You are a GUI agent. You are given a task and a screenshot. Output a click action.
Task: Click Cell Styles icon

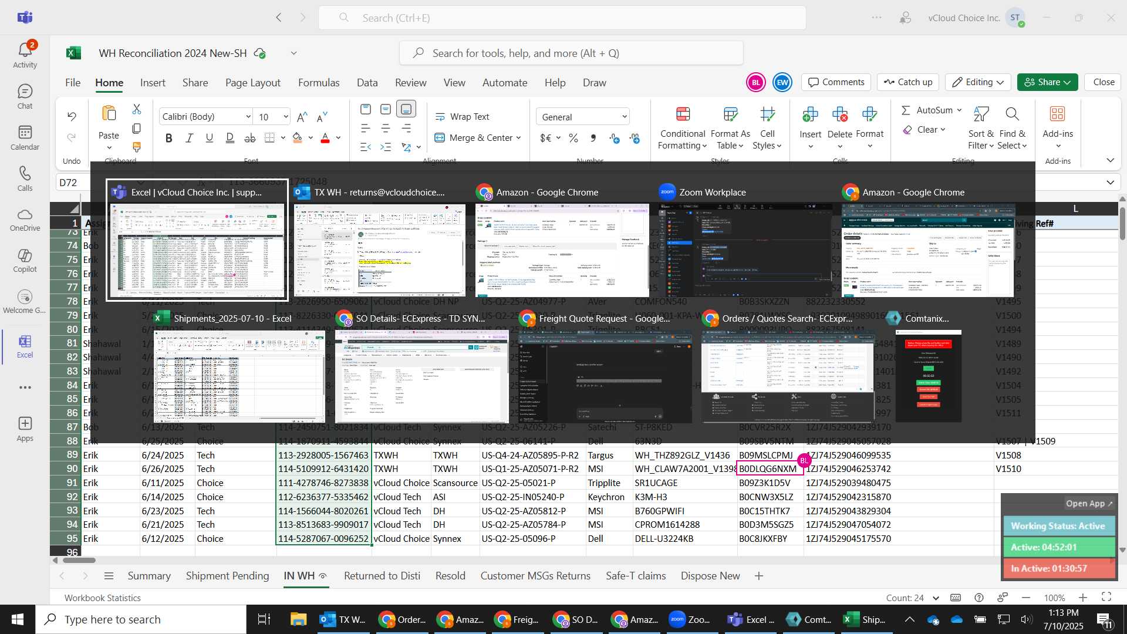pyautogui.click(x=767, y=114)
